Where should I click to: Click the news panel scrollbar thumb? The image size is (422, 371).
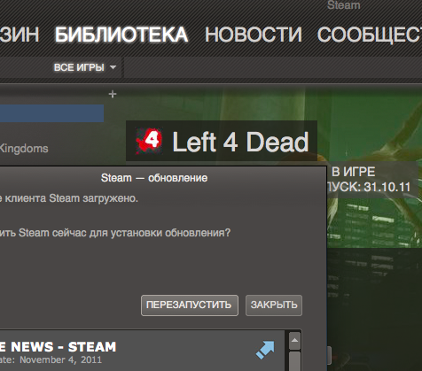(x=294, y=360)
